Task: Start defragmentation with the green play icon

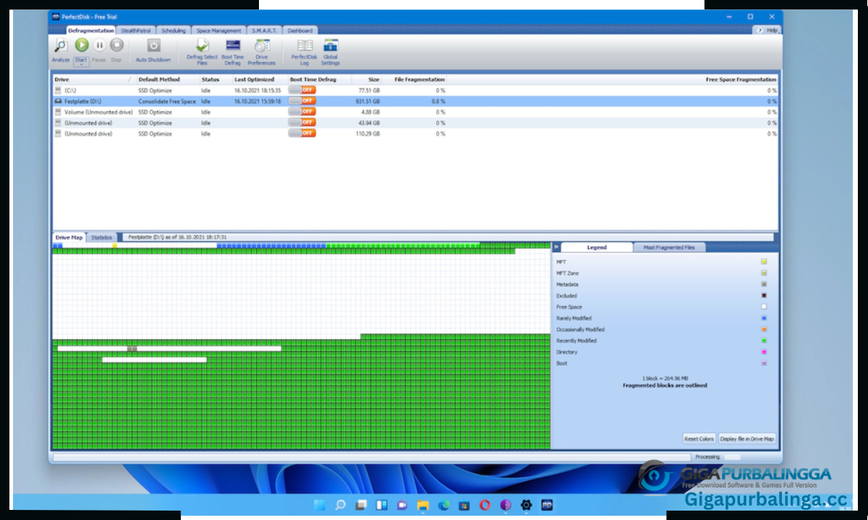Action: [81, 45]
